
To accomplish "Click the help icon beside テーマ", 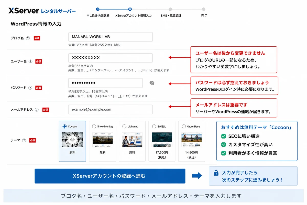I will point(24,140).
